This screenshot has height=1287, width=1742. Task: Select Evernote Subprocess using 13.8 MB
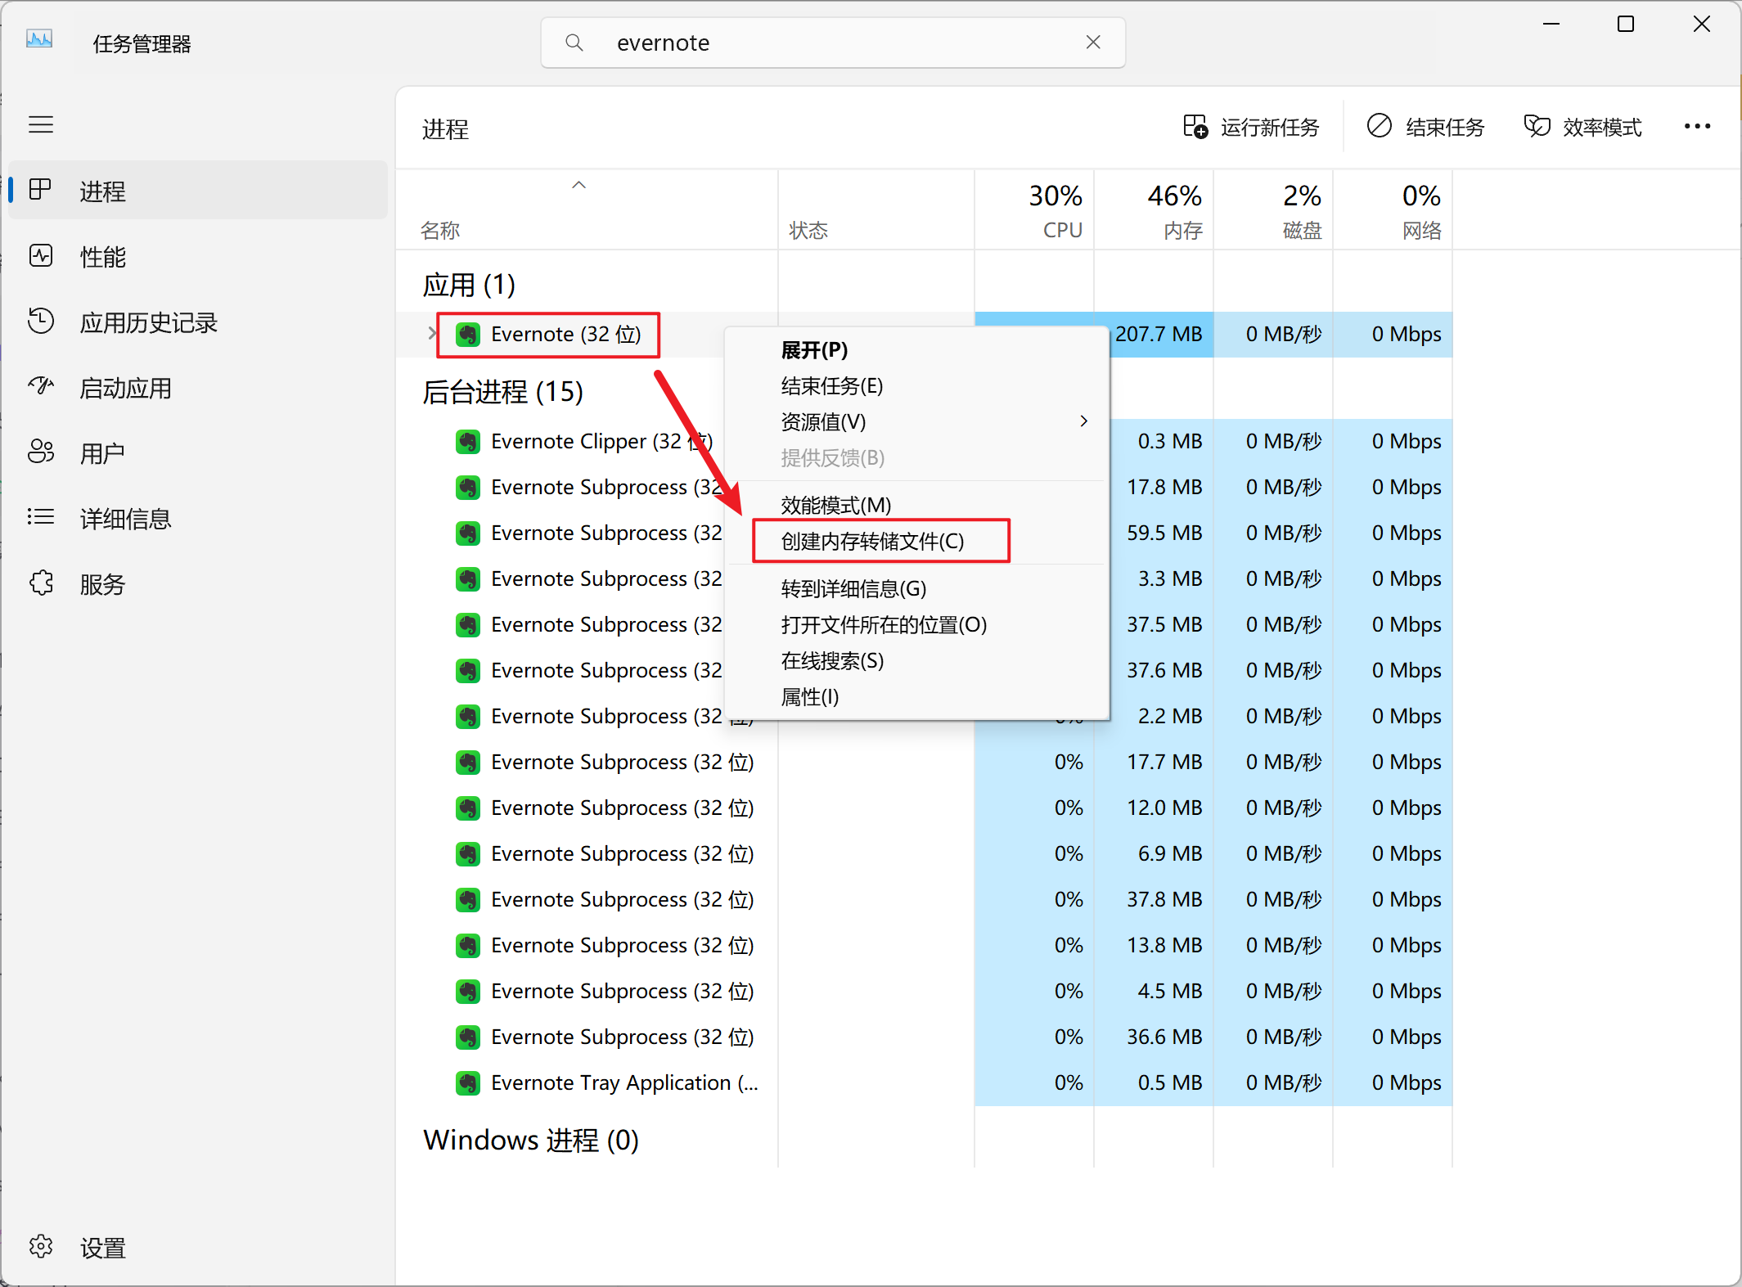925,945
